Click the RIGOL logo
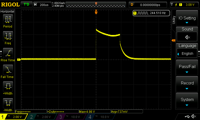The image size is (200, 120). pyautogui.click(x=10, y=4)
